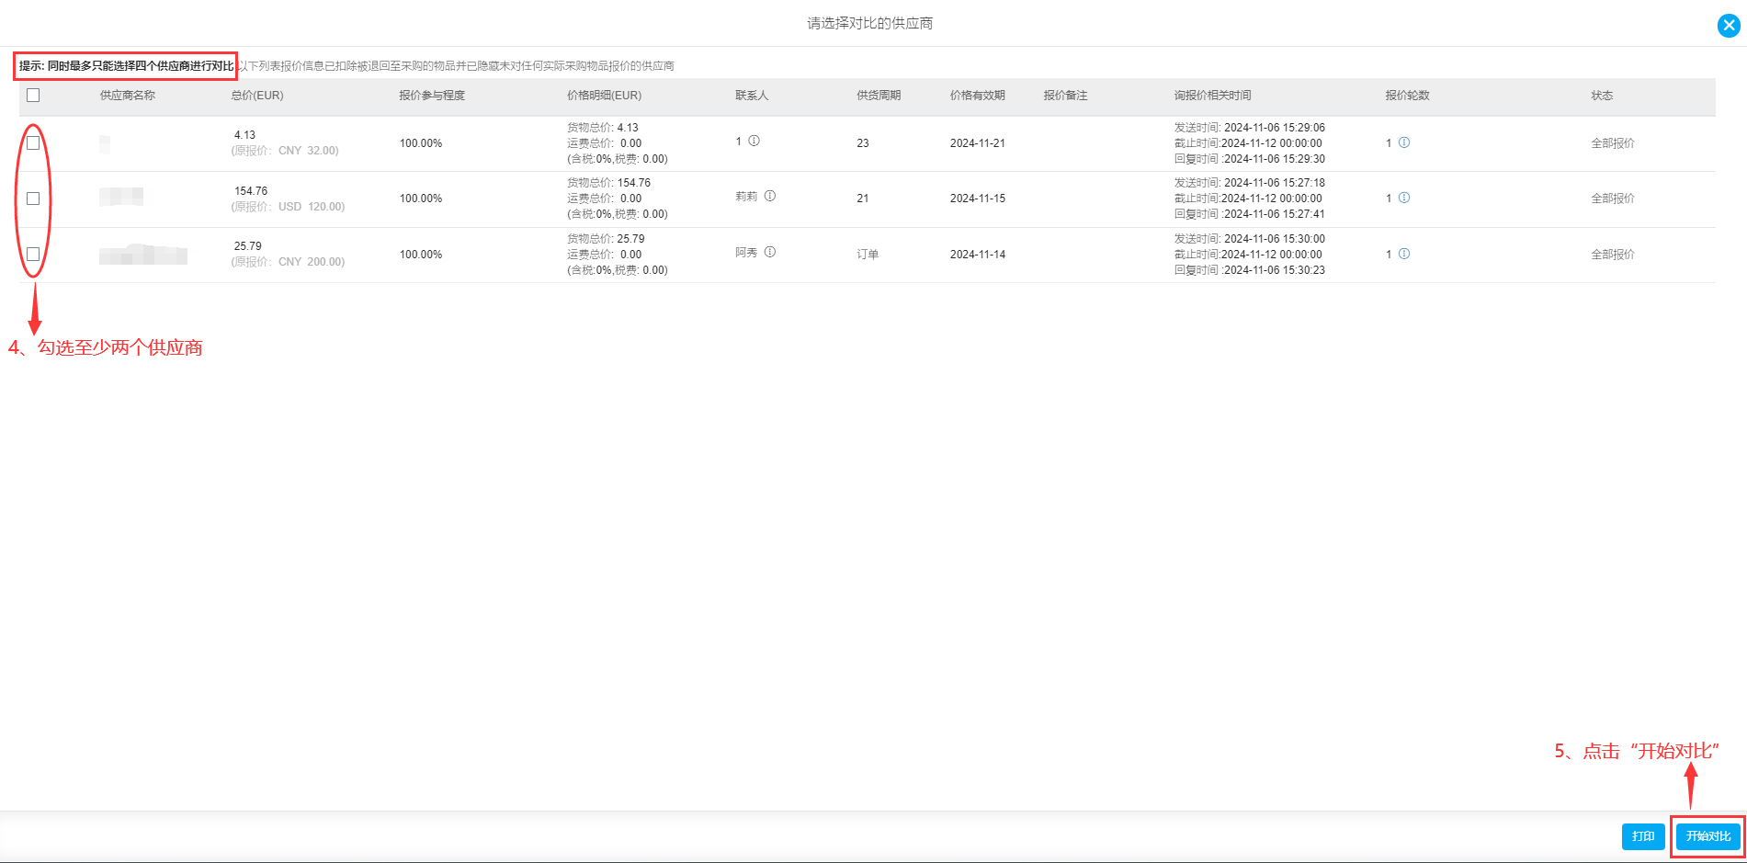1747x863 pixels.
Task: Click the 打印 print button
Action: 1643,836
